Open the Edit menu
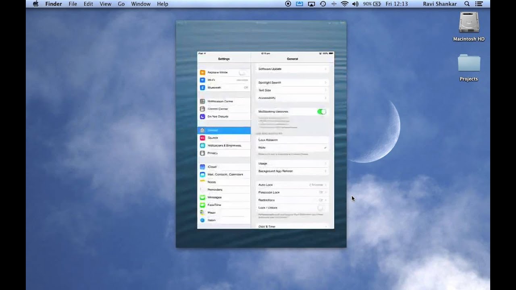516x290 pixels. 88,4
